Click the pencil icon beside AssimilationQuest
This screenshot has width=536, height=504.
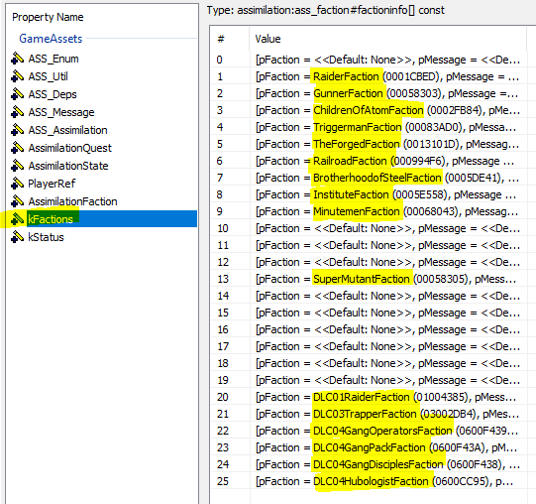(17, 148)
